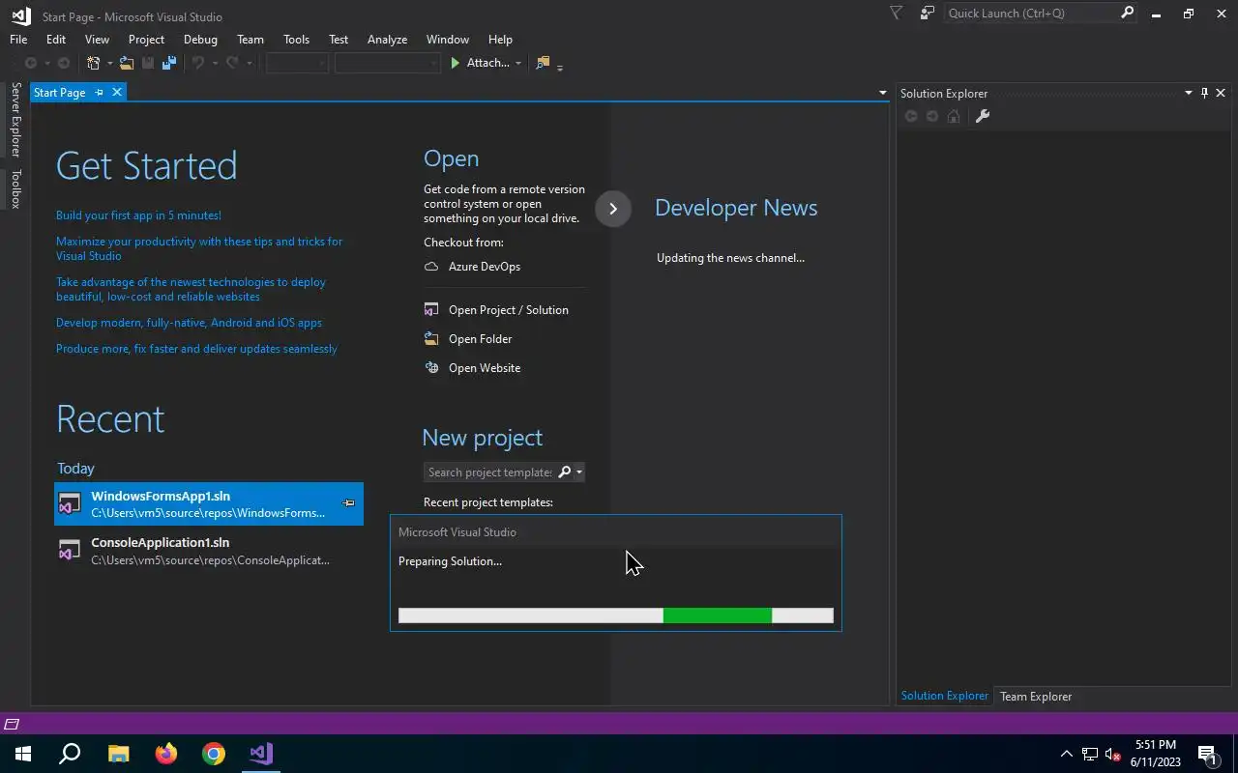Click the Save toolbar icon
This screenshot has height=773, width=1238.
[x=148, y=63]
